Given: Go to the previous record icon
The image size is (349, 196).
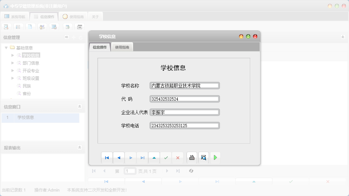Looking at the screenshot, I should (119, 158).
